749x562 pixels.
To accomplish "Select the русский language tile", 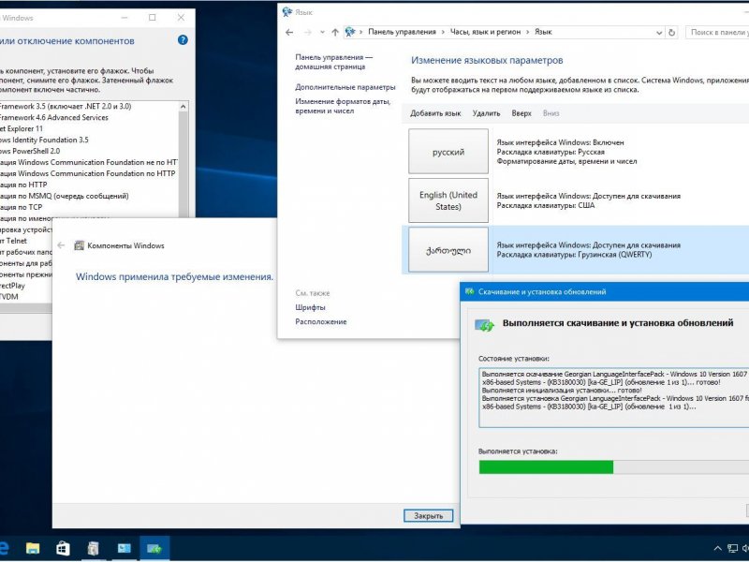I will pyautogui.click(x=448, y=151).
